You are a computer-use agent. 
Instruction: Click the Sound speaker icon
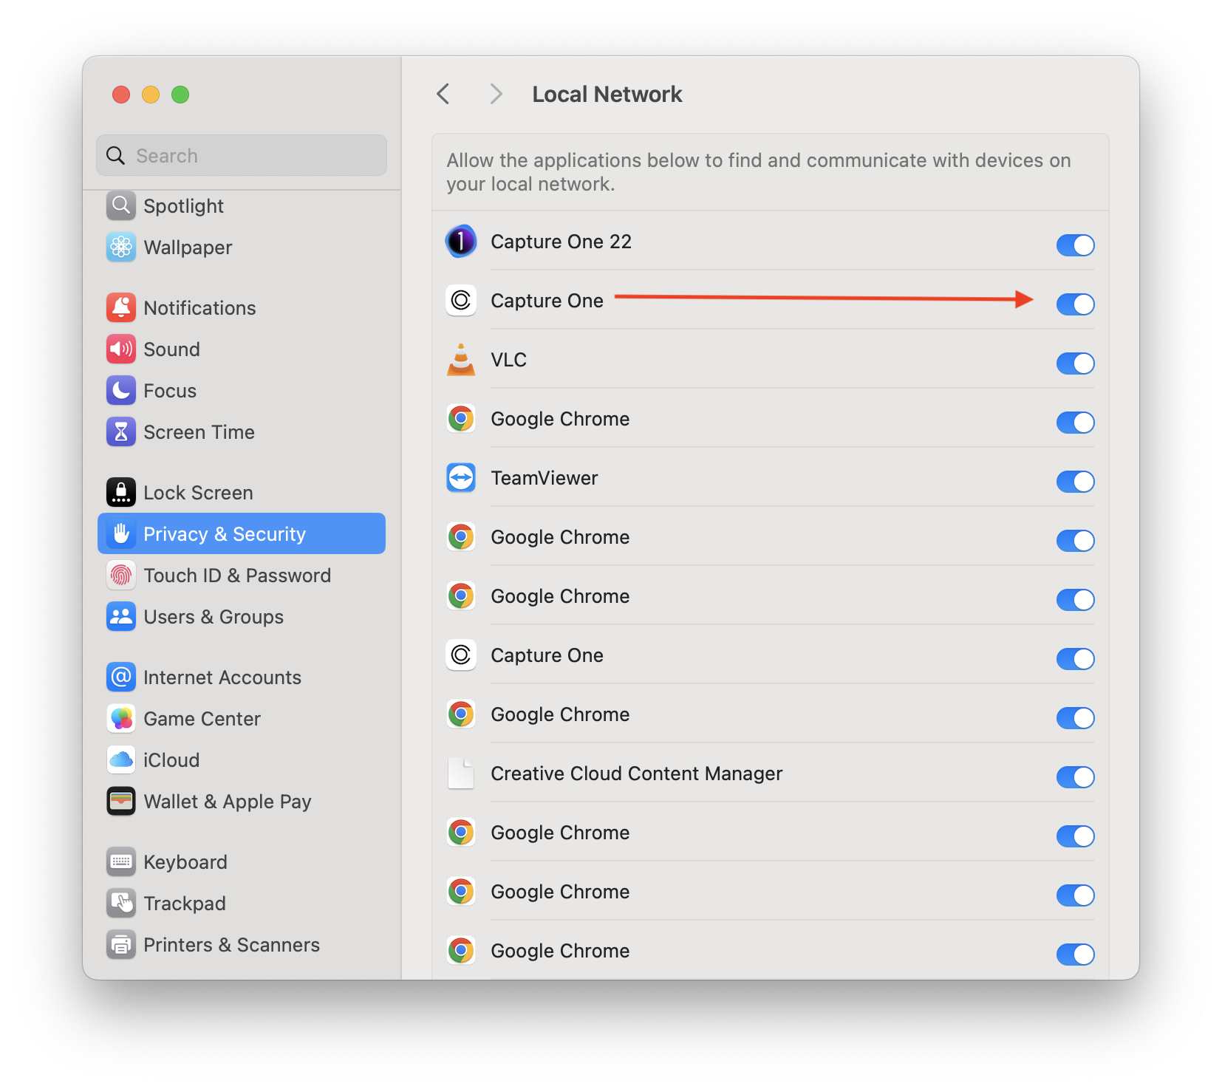point(121,349)
